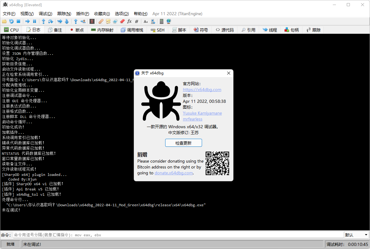
Task: Open the 选项 menu
Action: [x=121, y=14]
